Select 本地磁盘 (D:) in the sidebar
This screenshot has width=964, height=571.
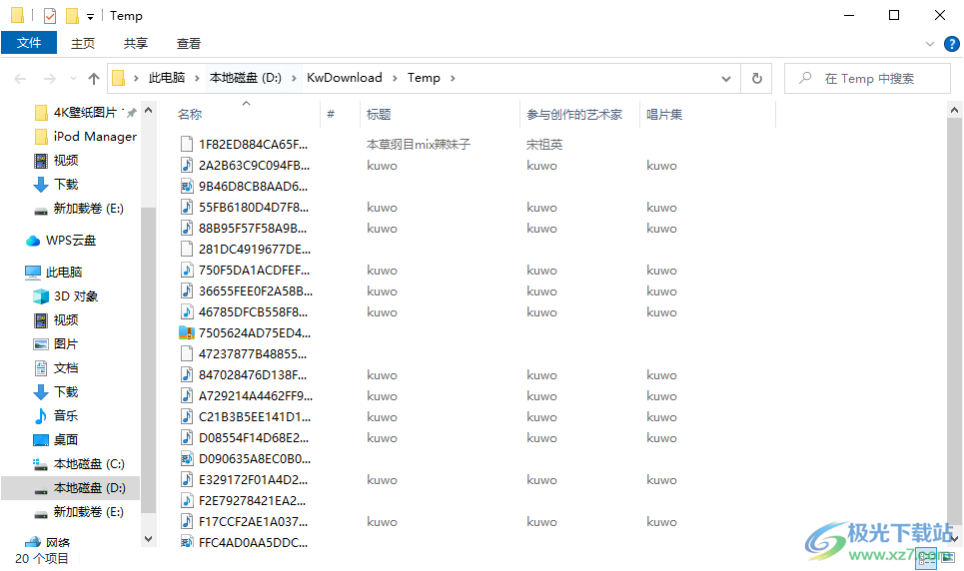(x=71, y=488)
